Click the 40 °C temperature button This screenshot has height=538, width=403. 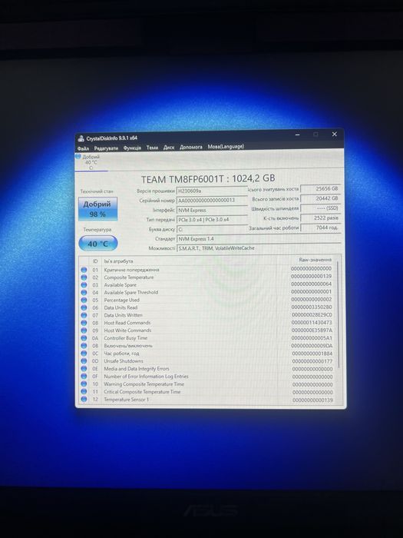tap(98, 244)
